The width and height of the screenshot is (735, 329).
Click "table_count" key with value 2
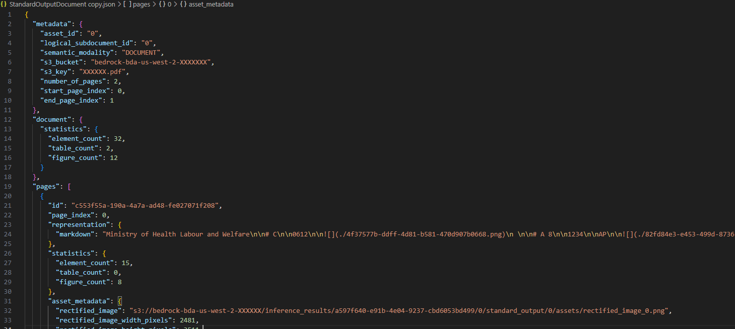73,148
